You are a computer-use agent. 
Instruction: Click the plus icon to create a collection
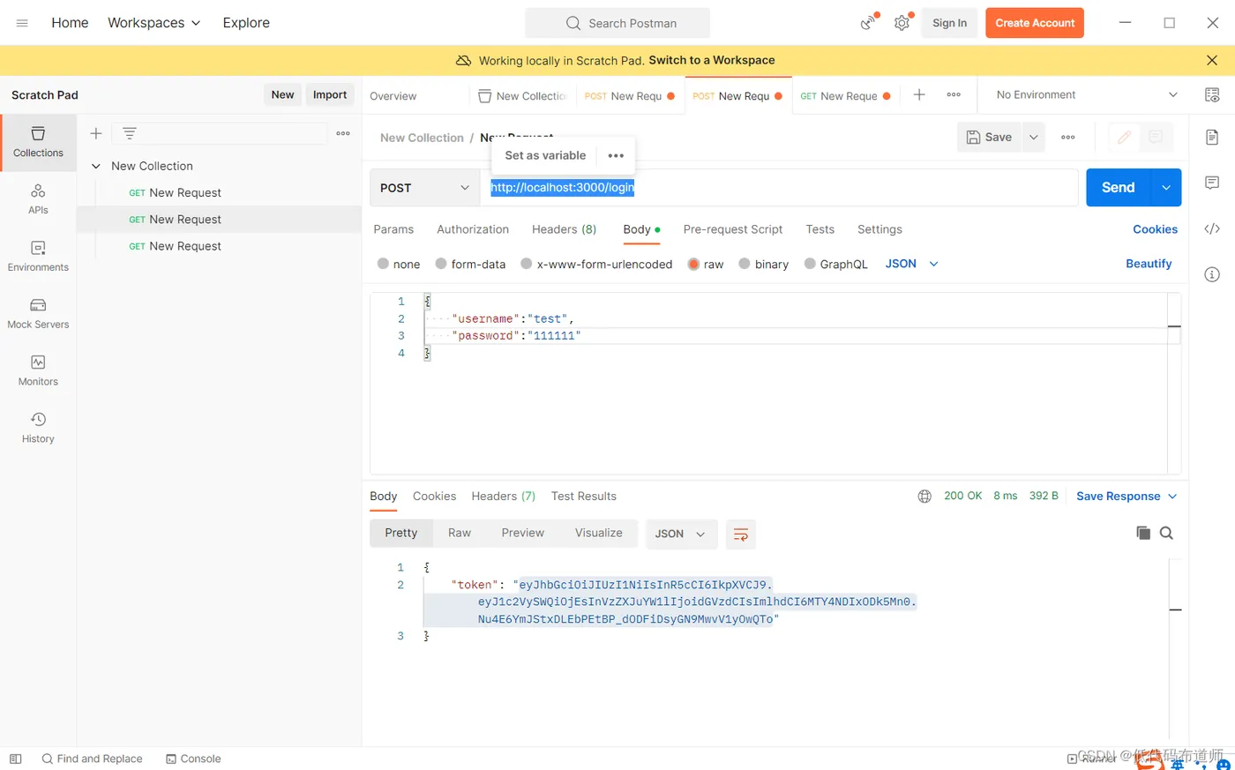96,133
